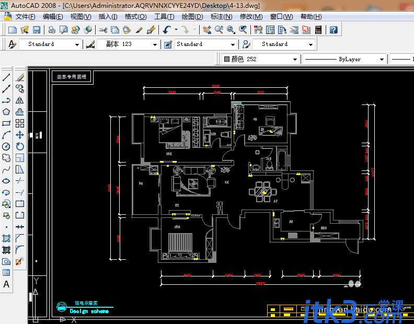Activate Zoom Realtime tool
The image size is (414, 324).
coord(219,30)
